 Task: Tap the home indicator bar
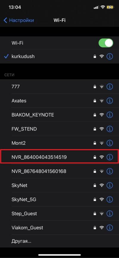tap(59, 255)
